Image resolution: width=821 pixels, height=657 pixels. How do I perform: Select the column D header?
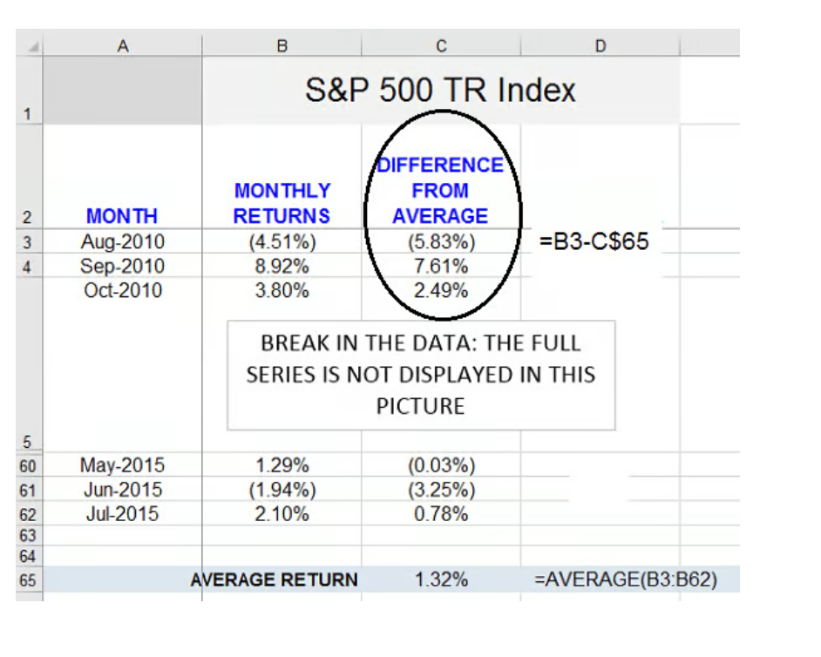(x=600, y=46)
